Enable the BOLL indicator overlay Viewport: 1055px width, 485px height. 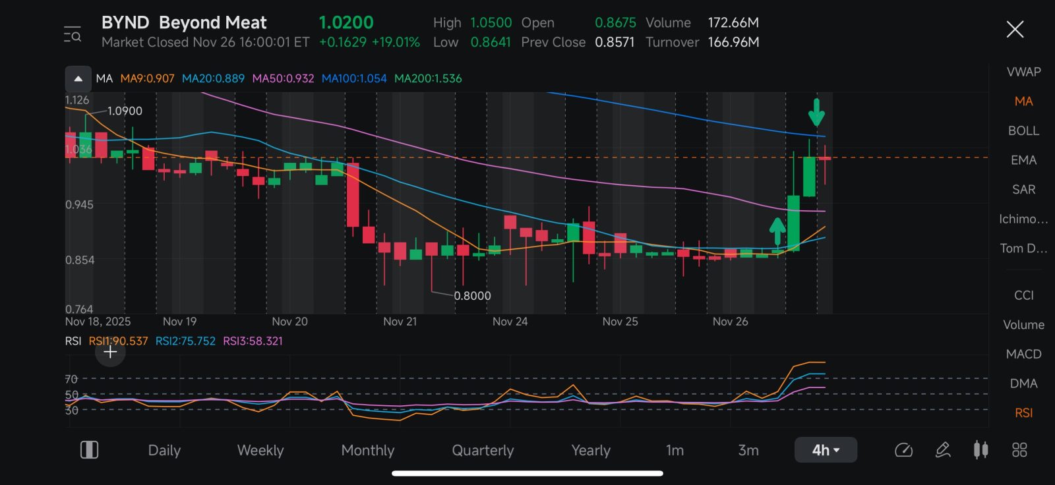pyautogui.click(x=1023, y=130)
